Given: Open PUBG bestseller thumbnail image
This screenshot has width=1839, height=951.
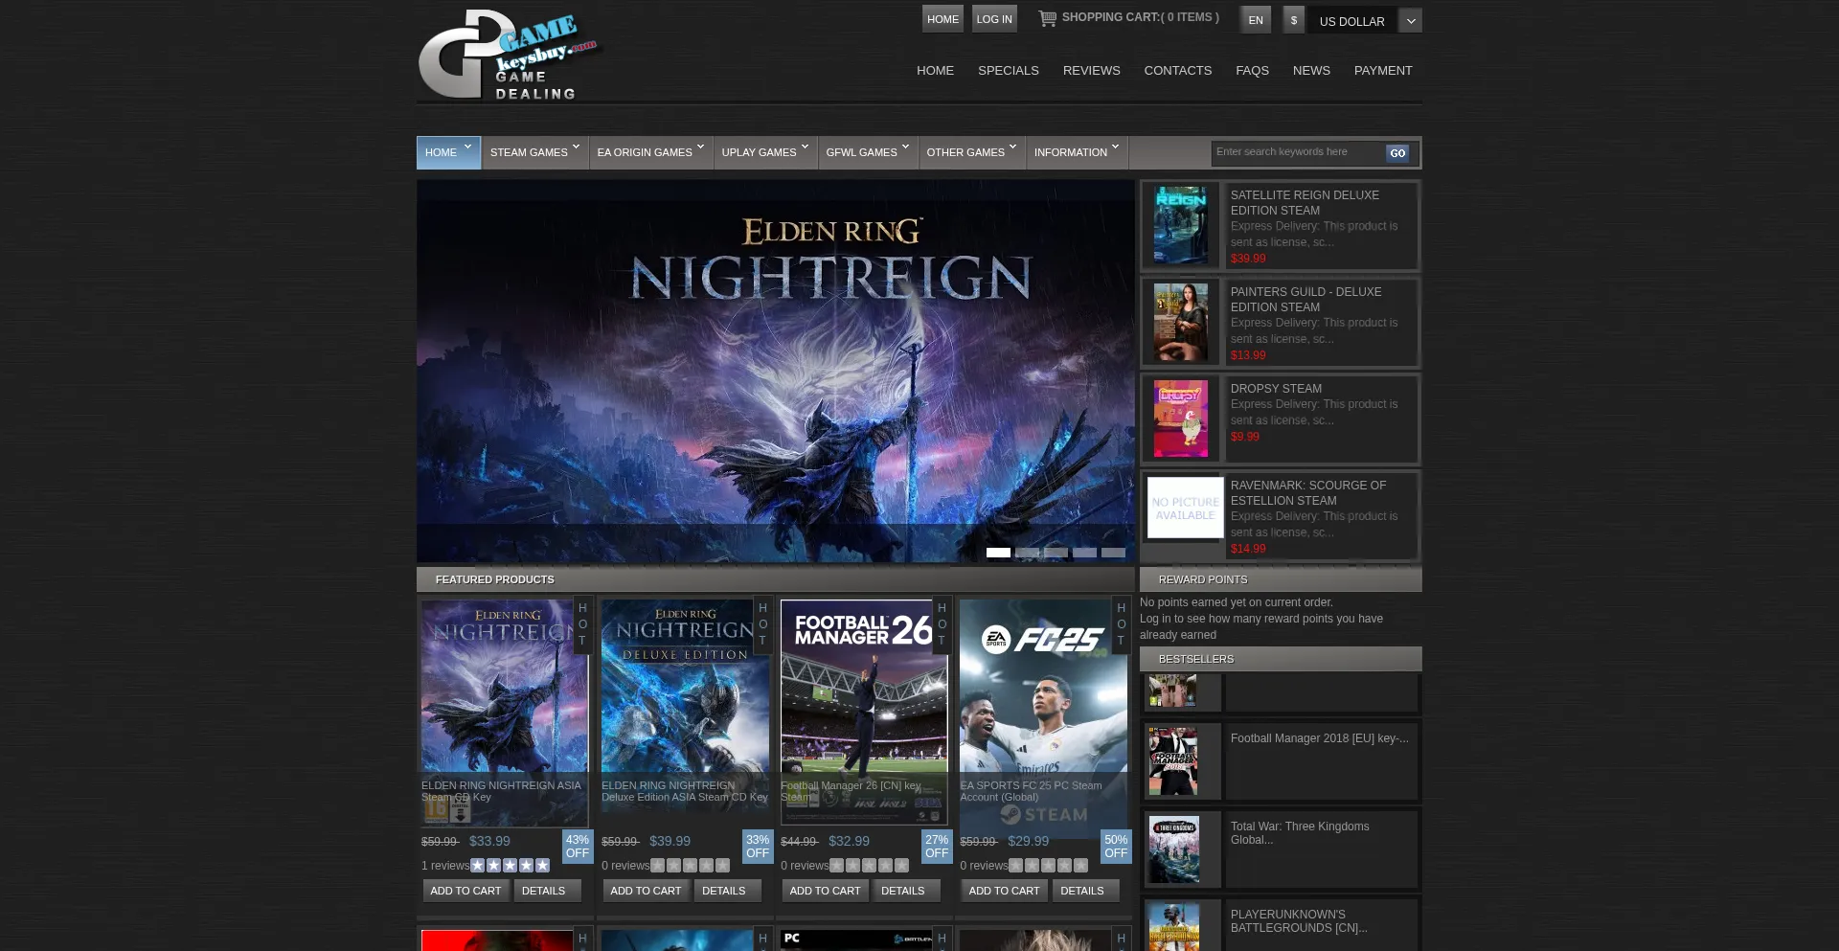Looking at the screenshot, I should click(1173, 927).
